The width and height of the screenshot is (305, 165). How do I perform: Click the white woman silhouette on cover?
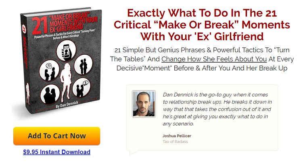coord(66,82)
